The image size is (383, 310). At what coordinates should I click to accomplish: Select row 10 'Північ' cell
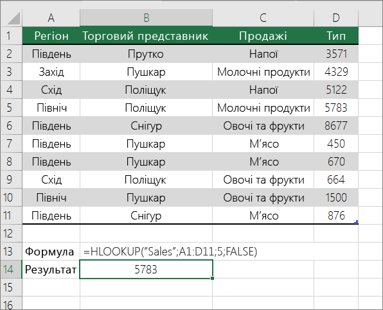pos(51,198)
